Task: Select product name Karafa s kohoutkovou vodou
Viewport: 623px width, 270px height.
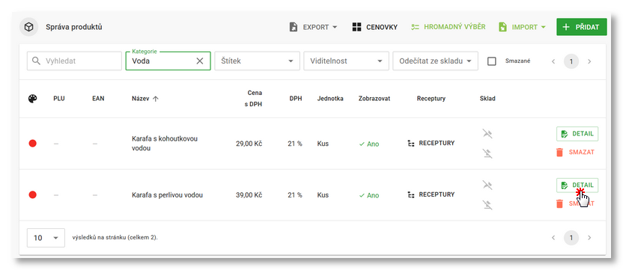Action: (x=165, y=144)
